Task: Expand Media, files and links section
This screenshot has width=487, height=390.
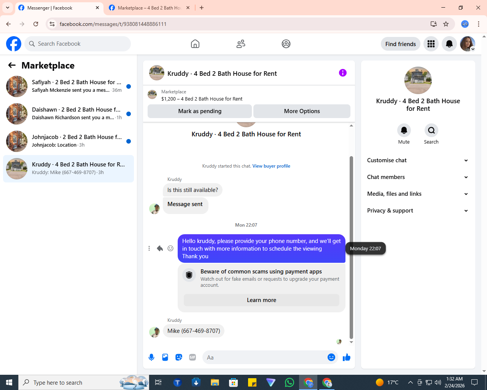Action: (418, 194)
